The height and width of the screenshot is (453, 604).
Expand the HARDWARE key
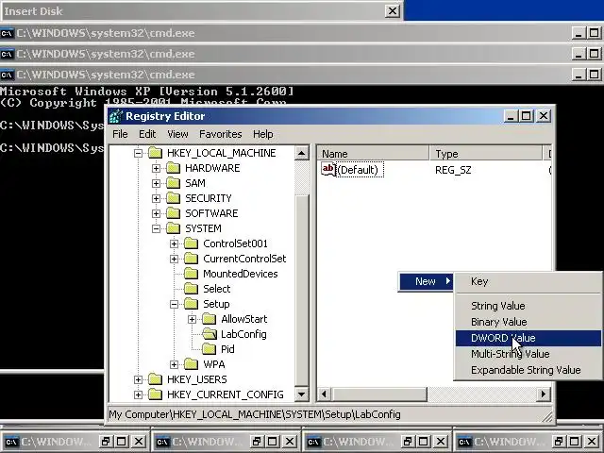coord(156,168)
